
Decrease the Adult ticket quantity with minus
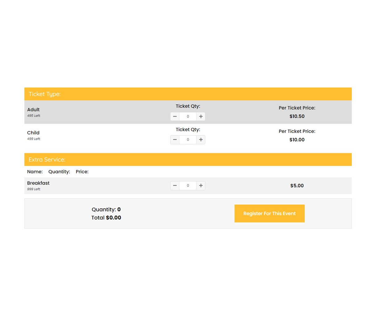(175, 117)
